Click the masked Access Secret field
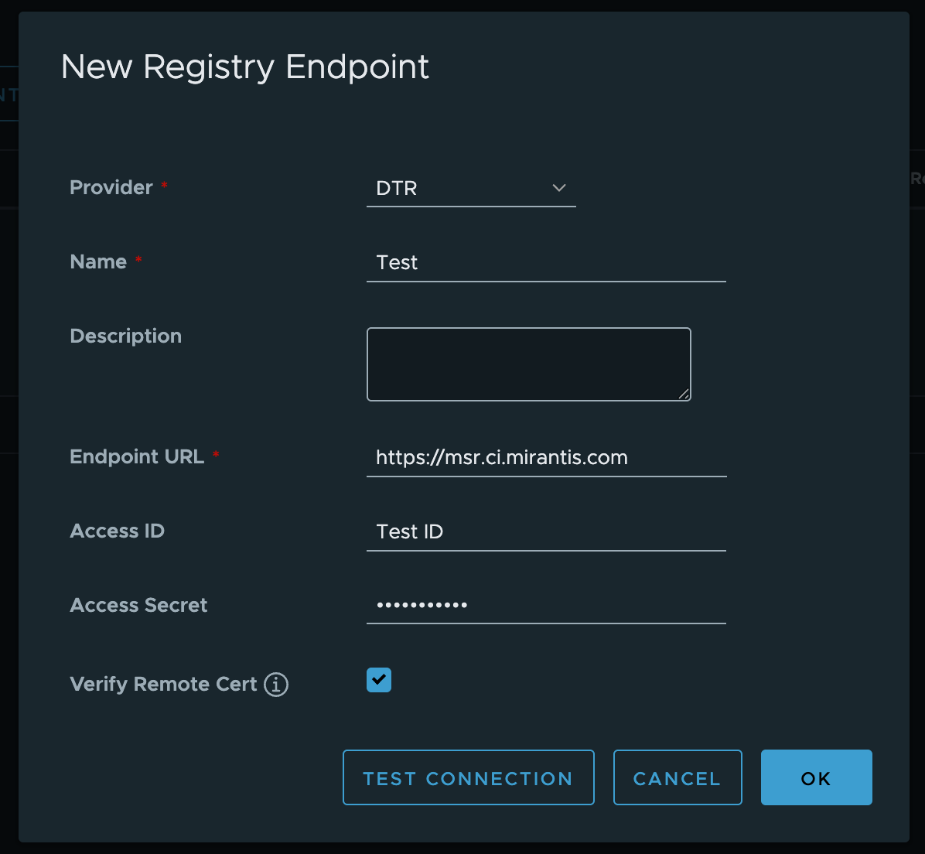925x854 pixels. tap(545, 605)
